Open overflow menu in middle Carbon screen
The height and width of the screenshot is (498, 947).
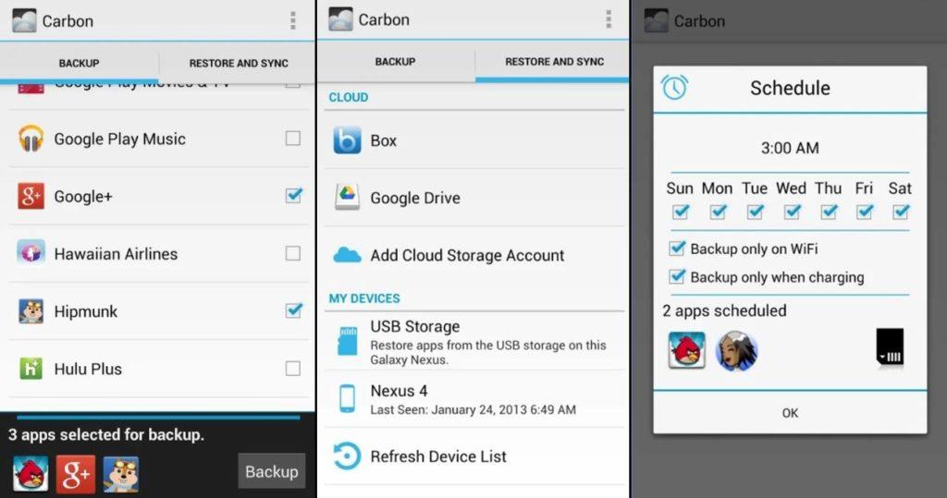[x=608, y=20]
